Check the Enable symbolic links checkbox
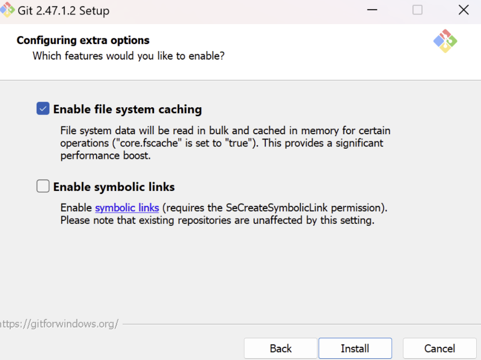The height and width of the screenshot is (360, 481). [43, 186]
